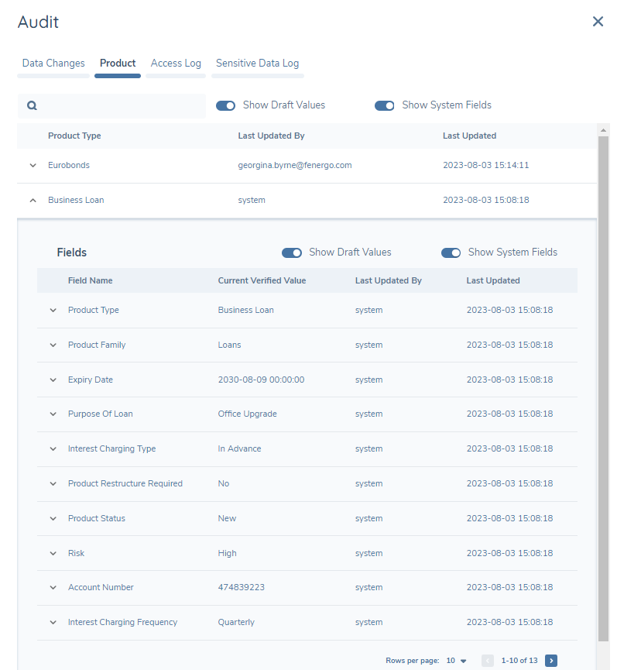Image resolution: width=617 pixels, height=670 pixels.
Task: Expand the Risk field row
Action: tap(53, 554)
